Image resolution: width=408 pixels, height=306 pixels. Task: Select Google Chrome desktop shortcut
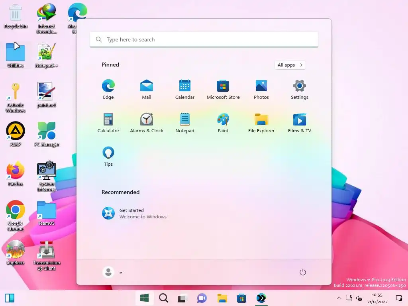coord(16,216)
